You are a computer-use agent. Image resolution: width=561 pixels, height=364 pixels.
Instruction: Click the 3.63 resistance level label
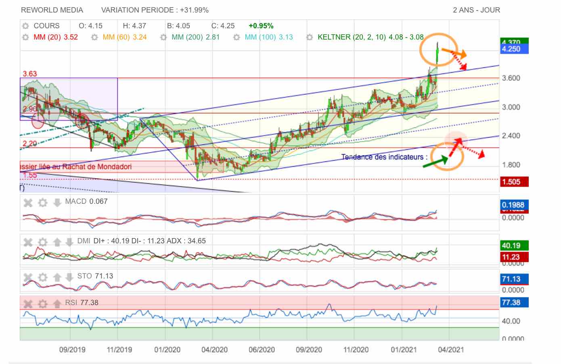29,74
